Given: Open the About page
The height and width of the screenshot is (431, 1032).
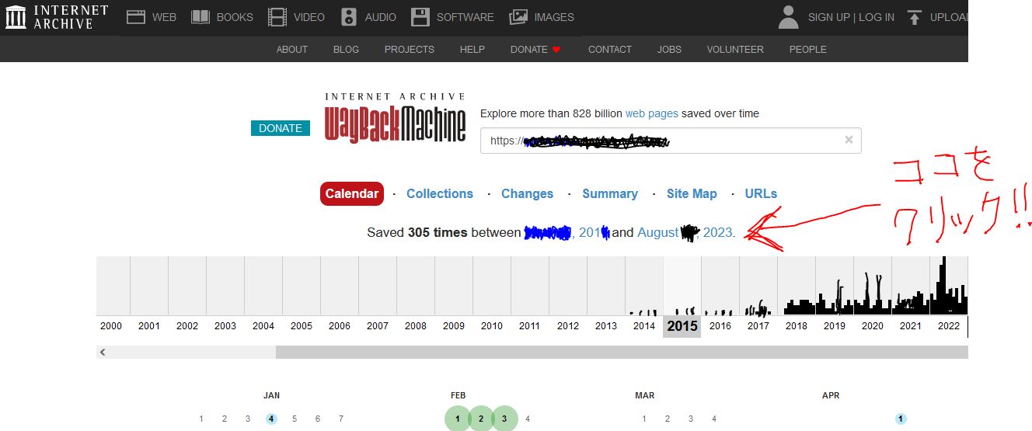Looking at the screenshot, I should (292, 49).
